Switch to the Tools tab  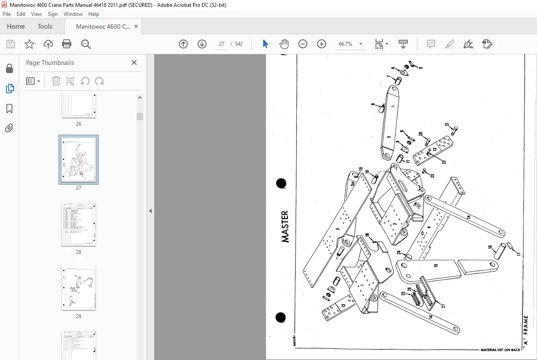(x=45, y=26)
